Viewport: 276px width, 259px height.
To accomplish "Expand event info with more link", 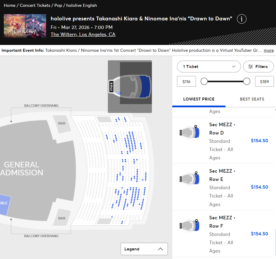I will pos(269,50).
